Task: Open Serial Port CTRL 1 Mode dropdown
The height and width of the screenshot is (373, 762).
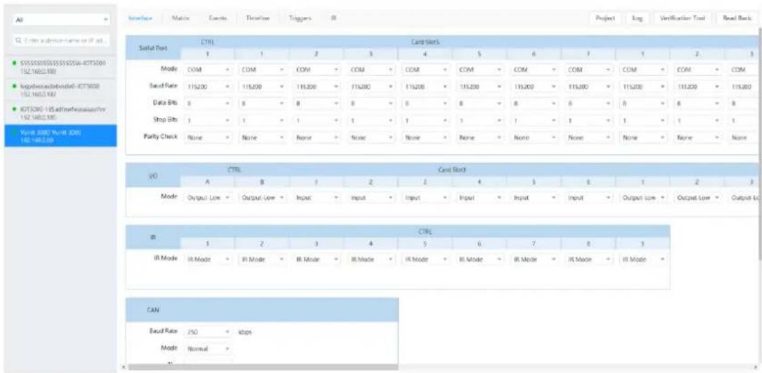Action: point(208,70)
